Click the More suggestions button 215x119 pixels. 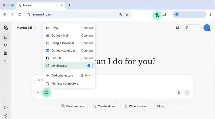point(161,106)
